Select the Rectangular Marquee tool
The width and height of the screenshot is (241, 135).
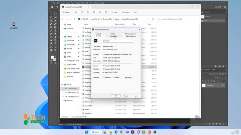(x=55, y=14)
